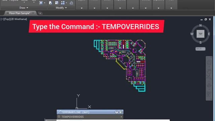The width and height of the screenshot is (215, 121).
Task: Open help for TEMPORARYLINE suggestion
Action: pos(117,112)
